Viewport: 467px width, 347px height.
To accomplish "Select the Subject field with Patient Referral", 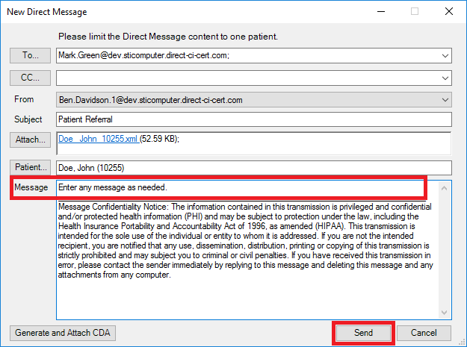I will click(254, 119).
